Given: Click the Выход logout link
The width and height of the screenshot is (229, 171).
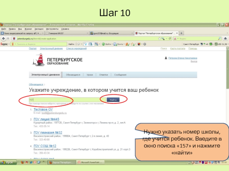Looking at the screenshot, I should pyautogui.click(x=194, y=61).
